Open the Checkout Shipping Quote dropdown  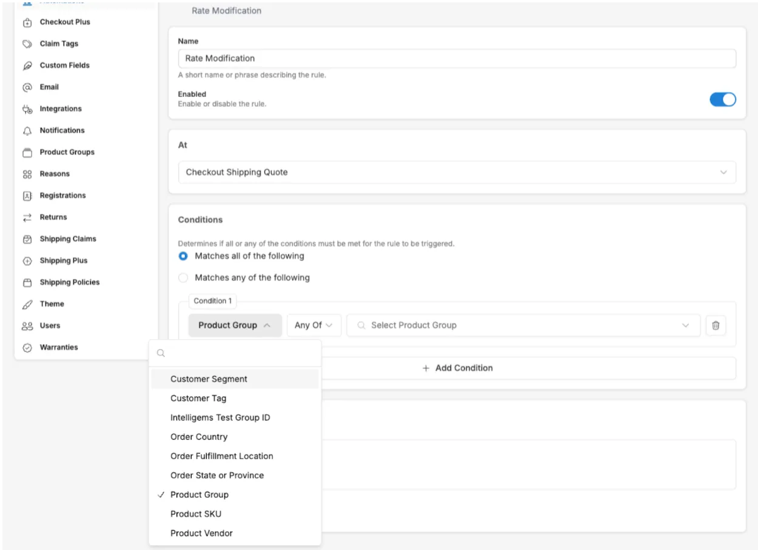[x=457, y=173]
